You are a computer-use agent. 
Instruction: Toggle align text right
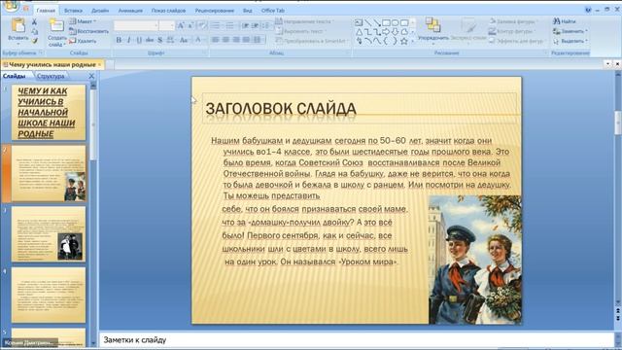236,40
